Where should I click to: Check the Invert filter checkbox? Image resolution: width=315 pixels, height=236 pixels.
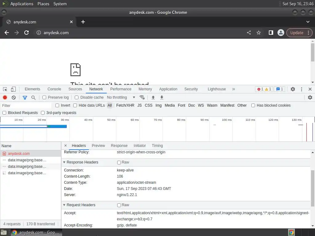click(x=57, y=105)
